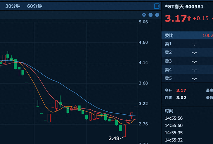213x144 pixels.
Task: Open chart settings gear icon
Action: point(144,15)
